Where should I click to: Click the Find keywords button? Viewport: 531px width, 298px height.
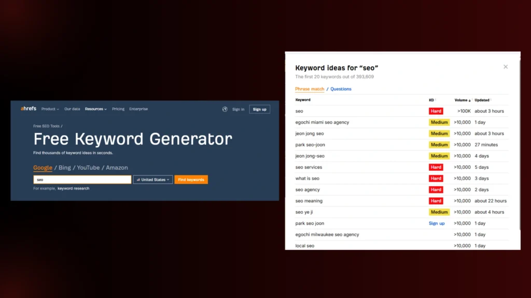[191, 180]
